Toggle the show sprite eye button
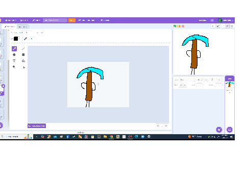Screen dimensions: 245x183 tap(181, 85)
